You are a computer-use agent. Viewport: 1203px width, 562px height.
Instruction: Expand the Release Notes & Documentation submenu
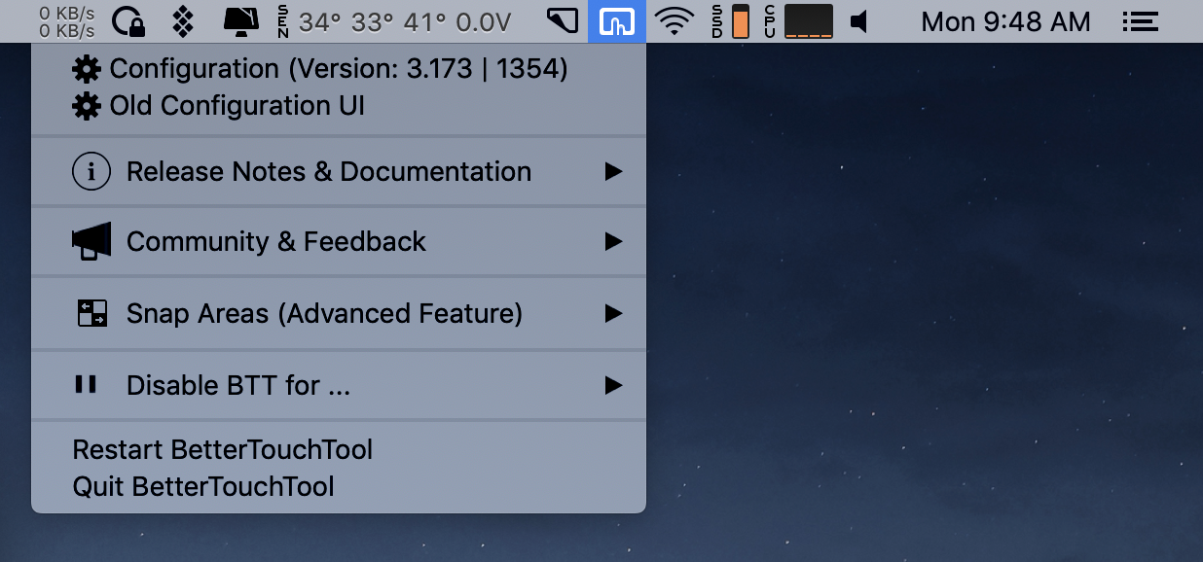(x=327, y=171)
